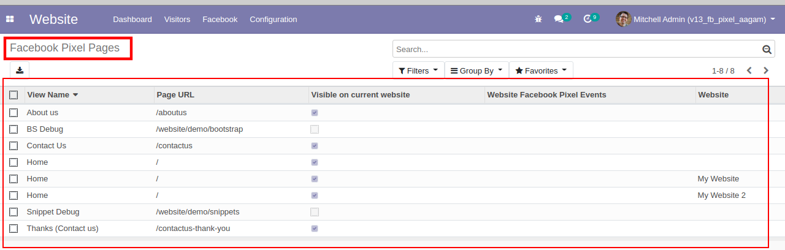Click the My Website cell
The width and height of the screenshot is (785, 250).
tap(718, 179)
